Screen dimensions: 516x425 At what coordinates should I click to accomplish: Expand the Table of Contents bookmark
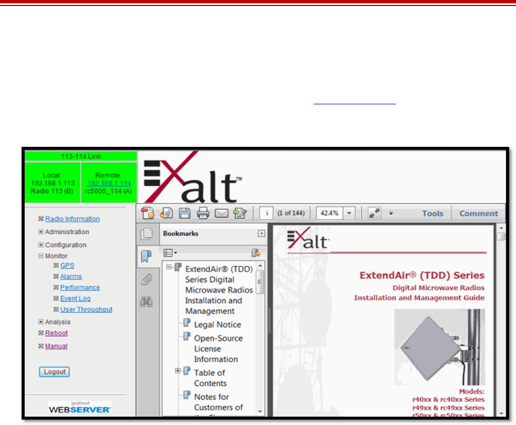click(x=178, y=371)
